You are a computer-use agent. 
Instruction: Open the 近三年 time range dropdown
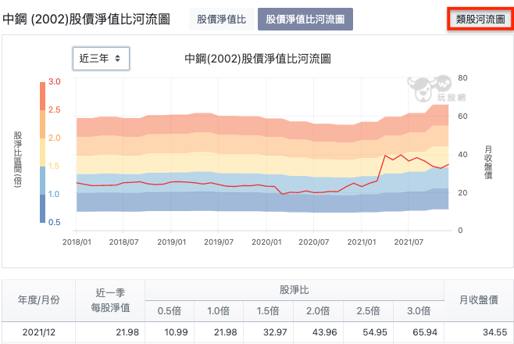point(101,59)
